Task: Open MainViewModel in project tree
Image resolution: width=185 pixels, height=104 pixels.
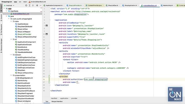Action: point(24,83)
